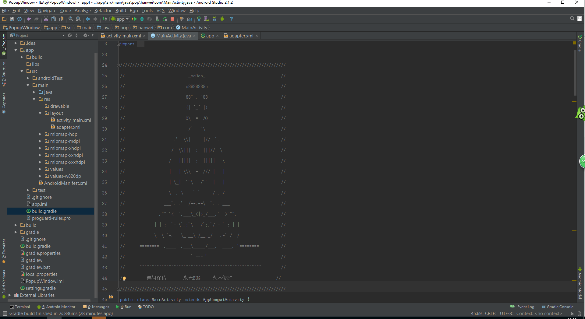Click Scroll from Source in Project panel

point(70,36)
